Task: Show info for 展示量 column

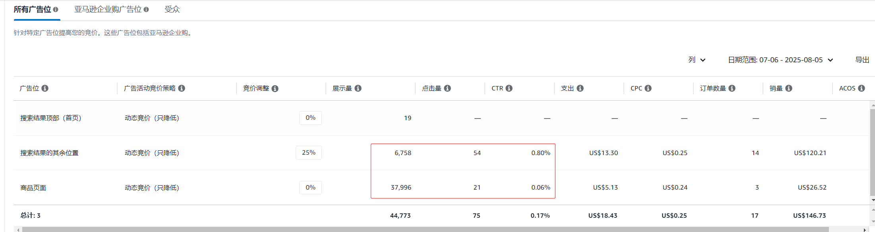Action: (358, 88)
